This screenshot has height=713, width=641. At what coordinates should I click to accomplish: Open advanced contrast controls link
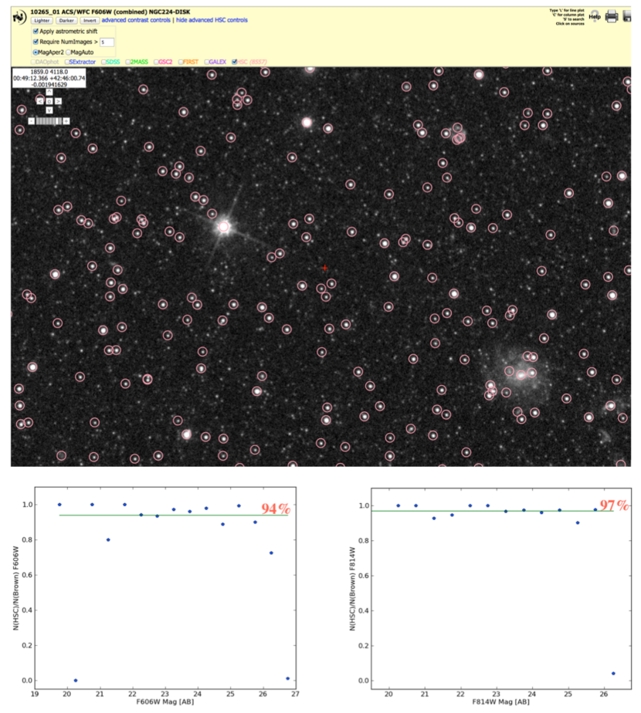[x=136, y=21]
